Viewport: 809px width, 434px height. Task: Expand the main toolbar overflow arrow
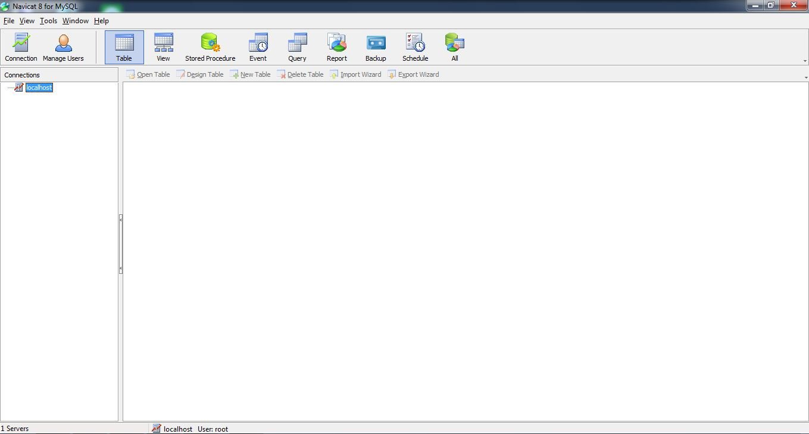click(x=805, y=61)
